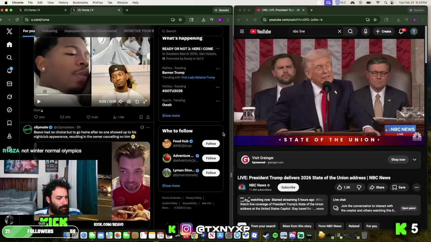Click the X logo in sidebar
Image resolution: width=431 pixels, height=242 pixels.
coord(9,31)
